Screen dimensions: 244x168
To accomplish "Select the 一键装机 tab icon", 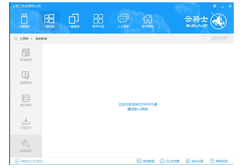I will coord(49,21).
